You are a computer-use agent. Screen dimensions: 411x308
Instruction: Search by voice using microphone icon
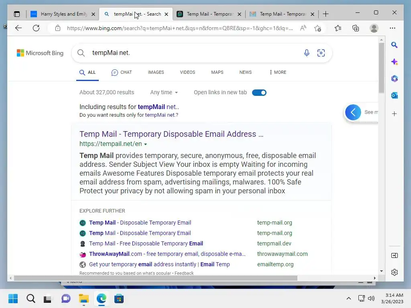(307, 53)
